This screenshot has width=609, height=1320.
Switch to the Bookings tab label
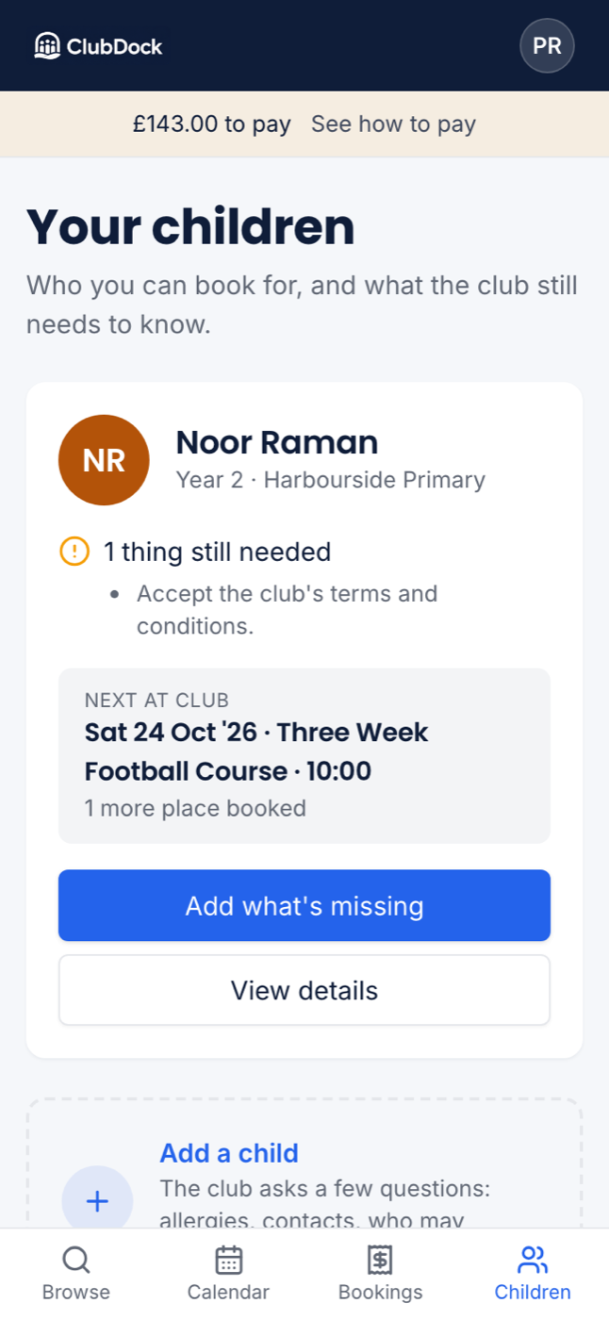click(380, 1292)
